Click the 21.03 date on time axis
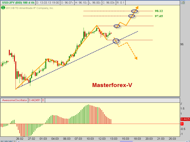 click(161, 139)
